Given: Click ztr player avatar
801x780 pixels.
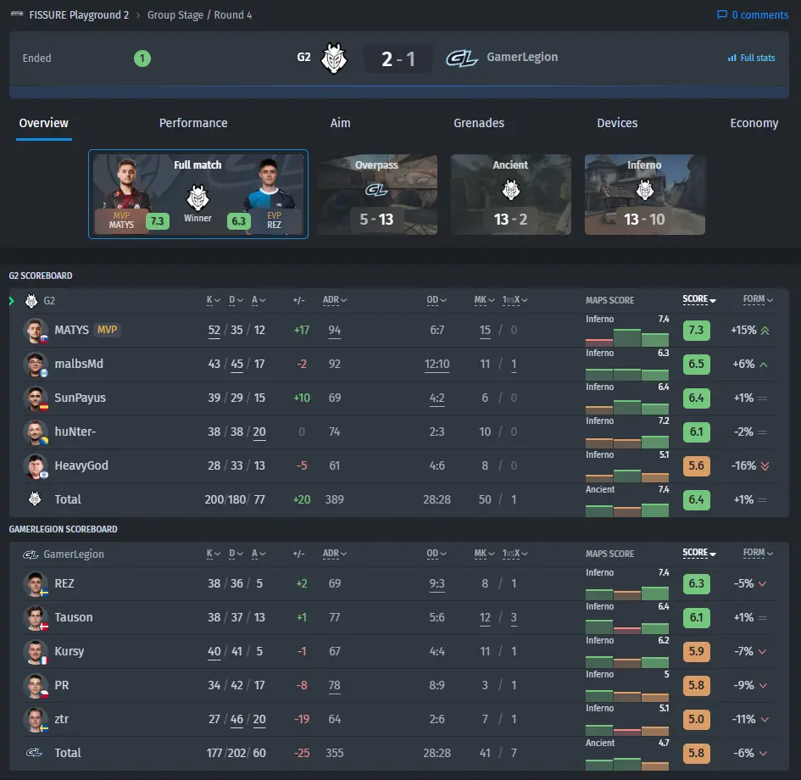Looking at the screenshot, I should pyautogui.click(x=36, y=719).
